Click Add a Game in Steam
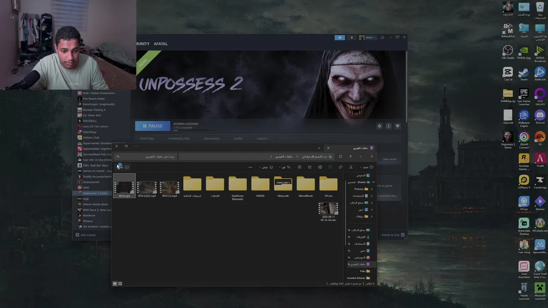This screenshot has height=308, width=548. (86, 235)
